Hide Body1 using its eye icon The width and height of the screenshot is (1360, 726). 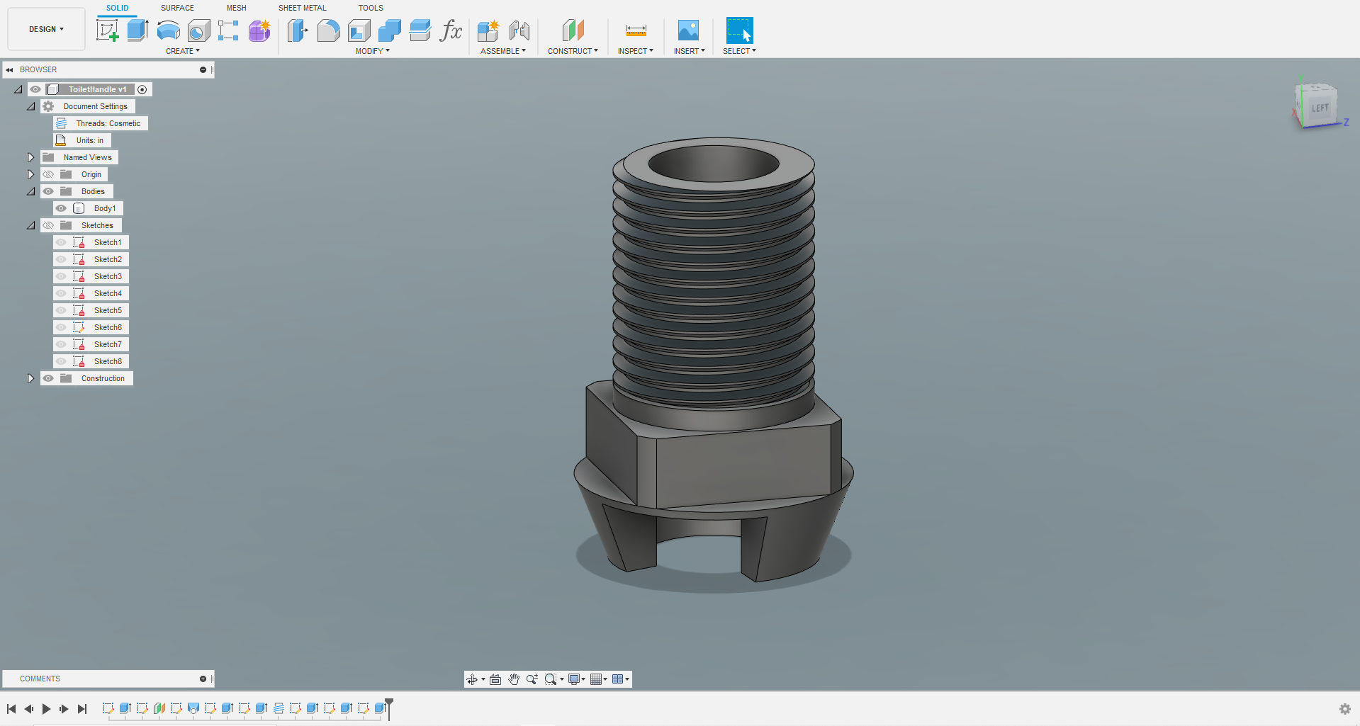(61, 208)
